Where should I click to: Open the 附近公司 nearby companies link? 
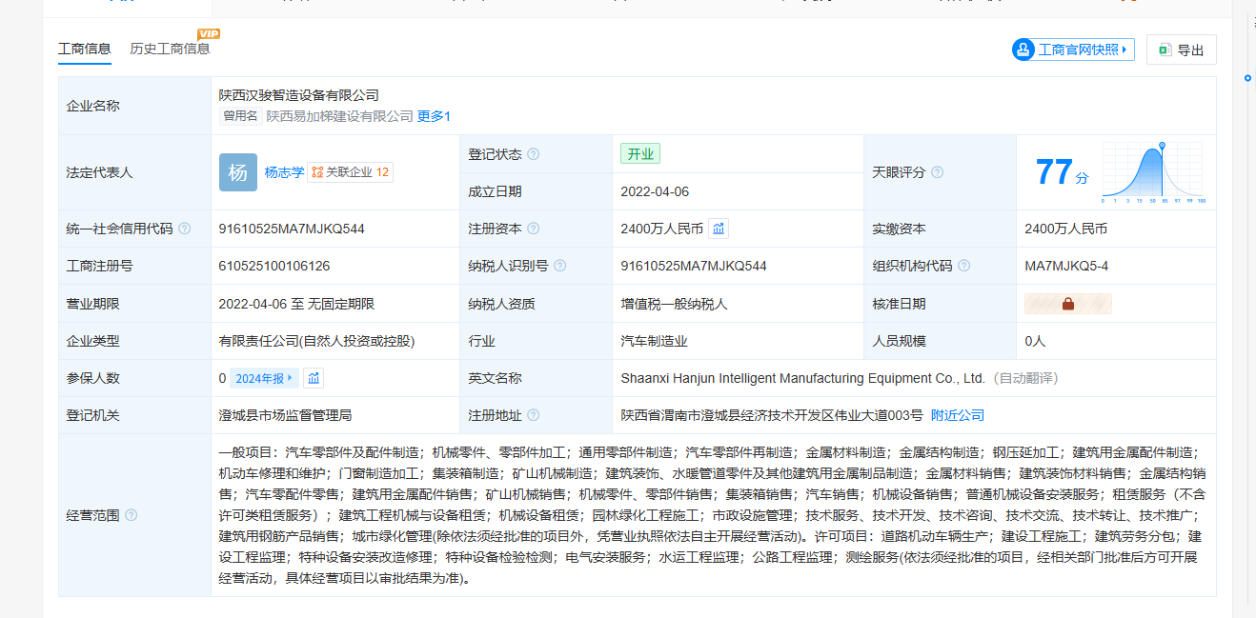(x=957, y=415)
